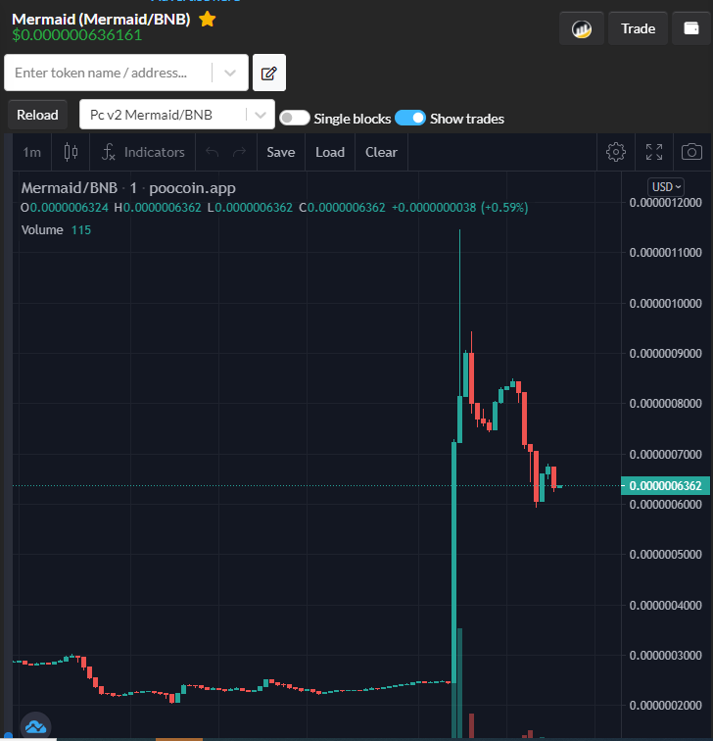This screenshot has width=713, height=741.
Task: Toggle the Single blocks switch
Action: tap(295, 119)
